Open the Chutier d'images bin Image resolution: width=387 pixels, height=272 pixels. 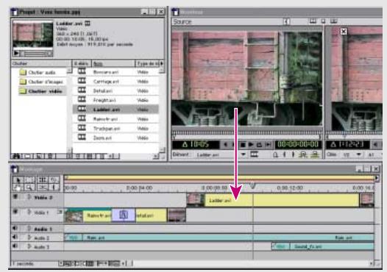tap(41, 82)
